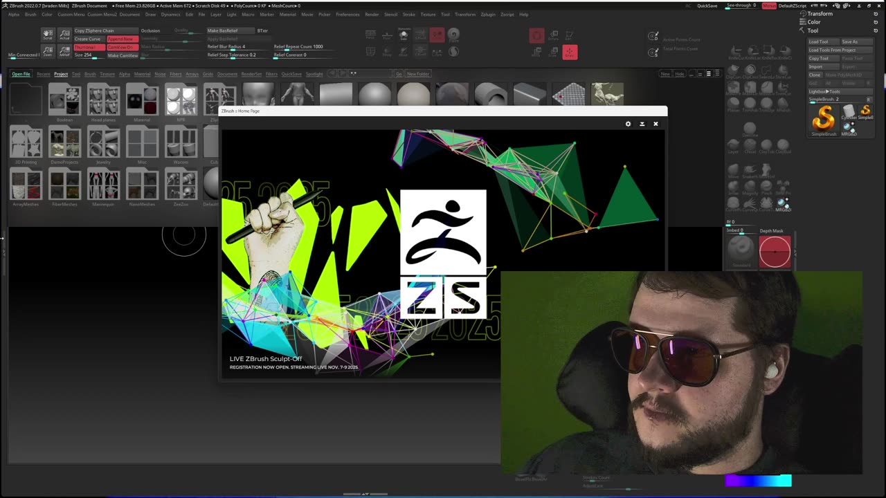Screen dimensions: 886x498
Task: Switch to the Brush tab in Lightbox
Action: (x=90, y=74)
